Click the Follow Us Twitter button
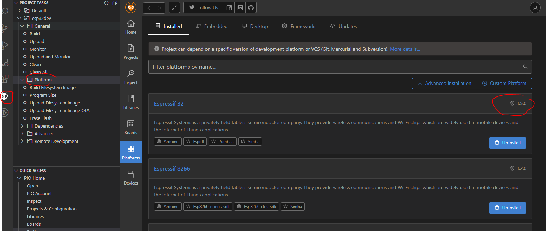The height and width of the screenshot is (231, 546). tap(204, 8)
